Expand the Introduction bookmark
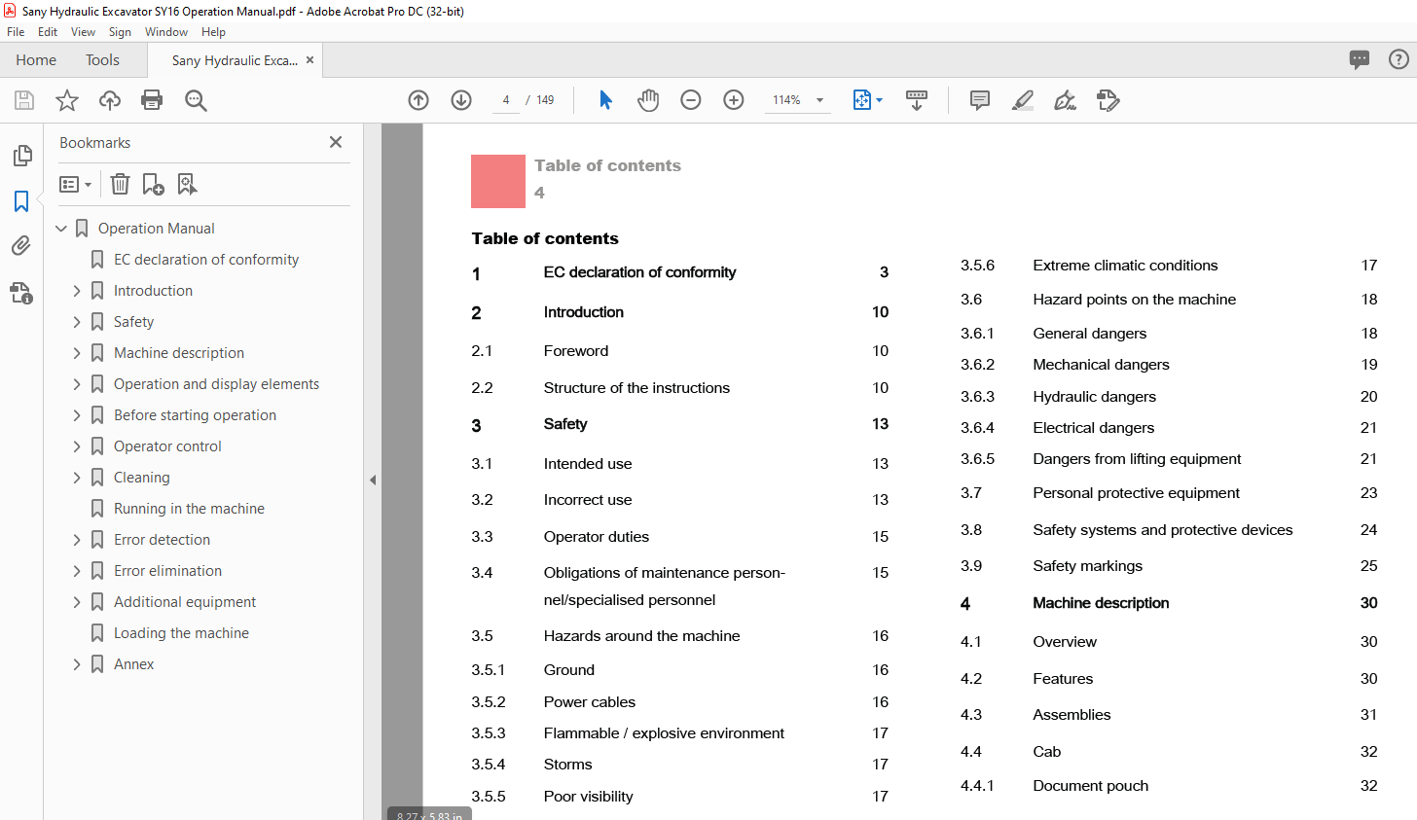Screen dimensions: 1417x820 [77, 291]
